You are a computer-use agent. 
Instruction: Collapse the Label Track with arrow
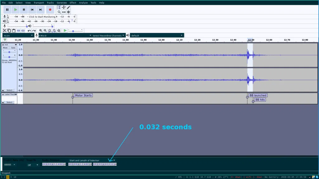[3, 102]
